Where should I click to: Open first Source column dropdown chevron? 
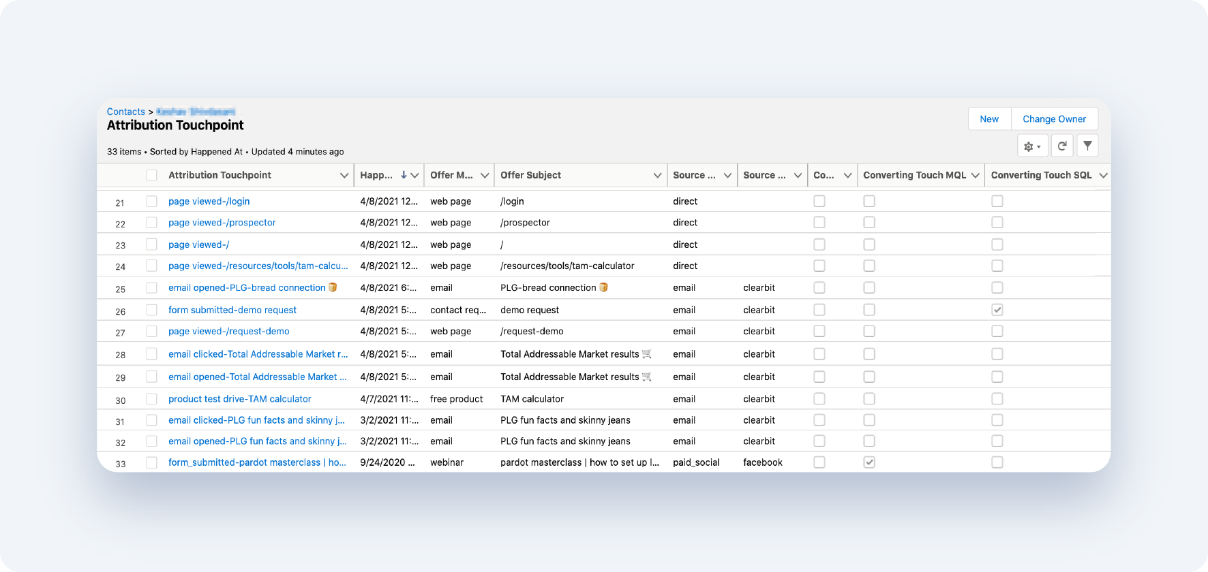pos(727,175)
